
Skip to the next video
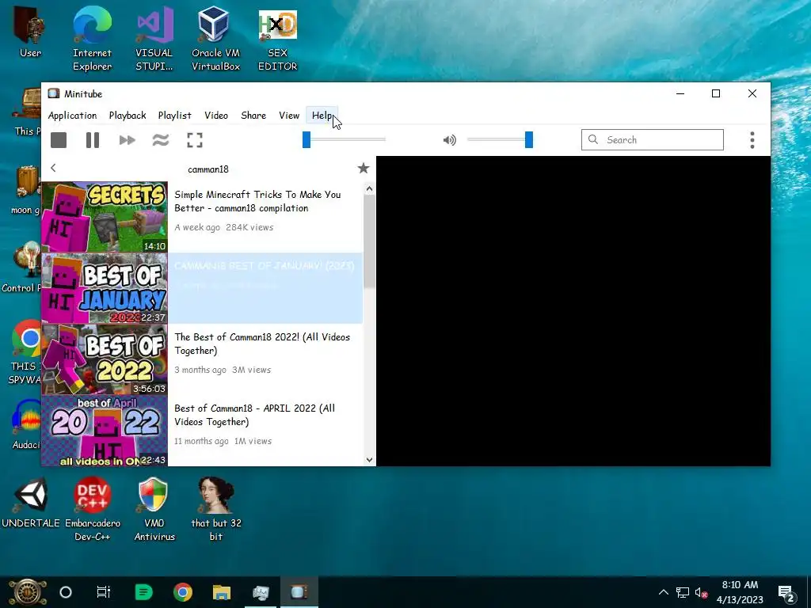point(127,140)
